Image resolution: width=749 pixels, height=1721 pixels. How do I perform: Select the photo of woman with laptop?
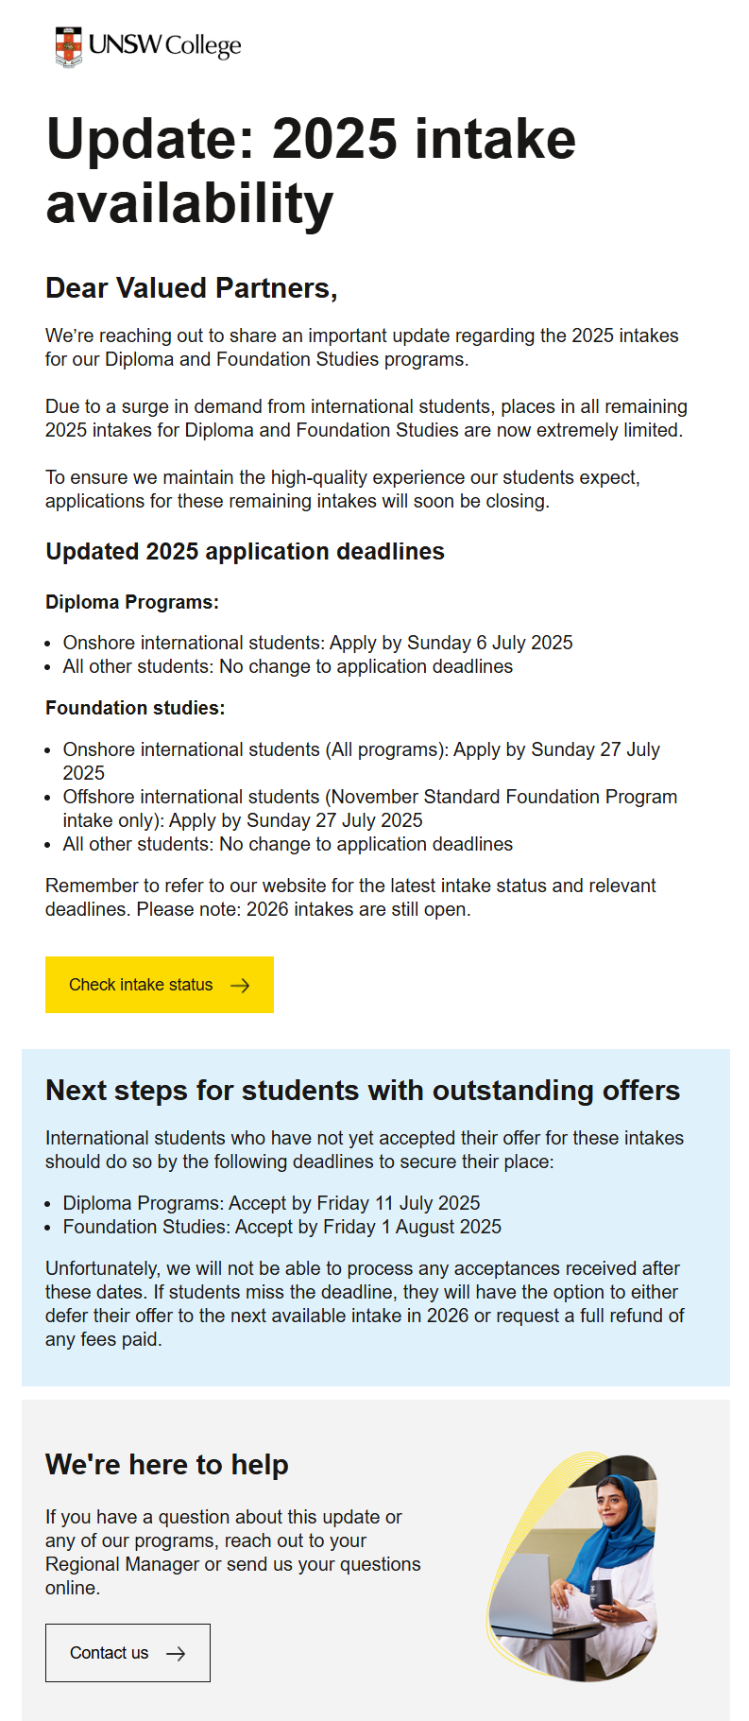coord(573,1566)
